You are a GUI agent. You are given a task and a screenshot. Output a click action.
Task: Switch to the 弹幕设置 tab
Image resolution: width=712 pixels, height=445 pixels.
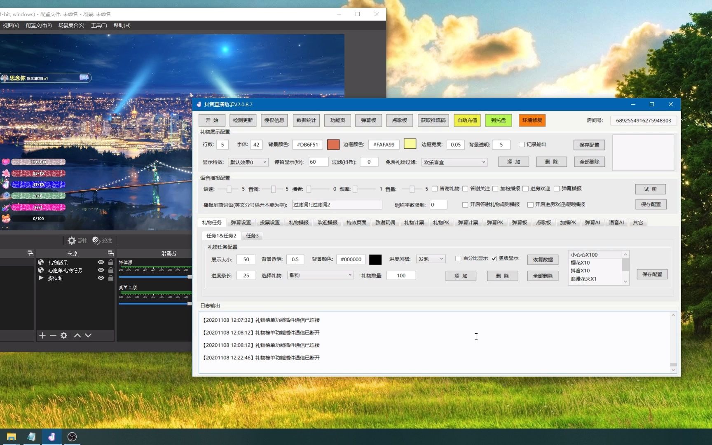point(241,222)
